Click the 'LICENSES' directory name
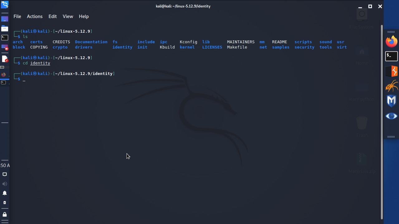 [x=212, y=47]
